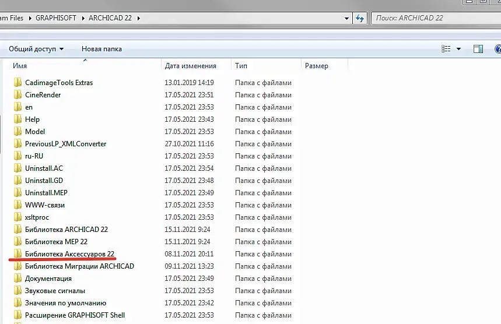Open the Общий доступ dropdown menu
Viewport: 501px width, 324px height.
pos(36,49)
